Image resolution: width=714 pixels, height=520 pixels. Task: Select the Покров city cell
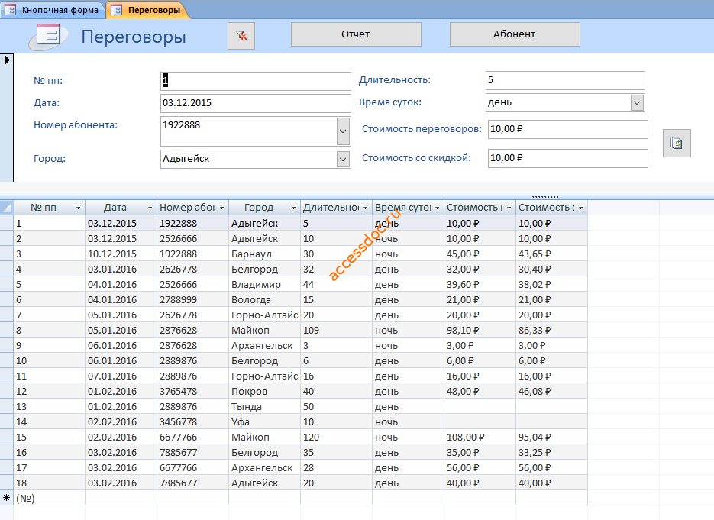point(264,392)
